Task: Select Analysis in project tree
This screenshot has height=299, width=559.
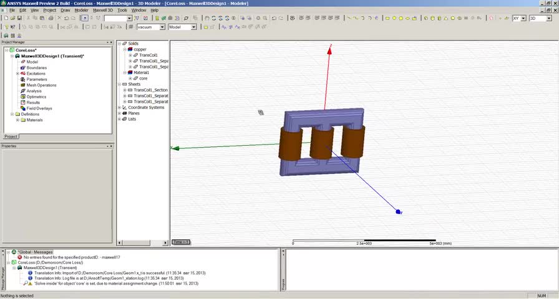Action: click(34, 91)
